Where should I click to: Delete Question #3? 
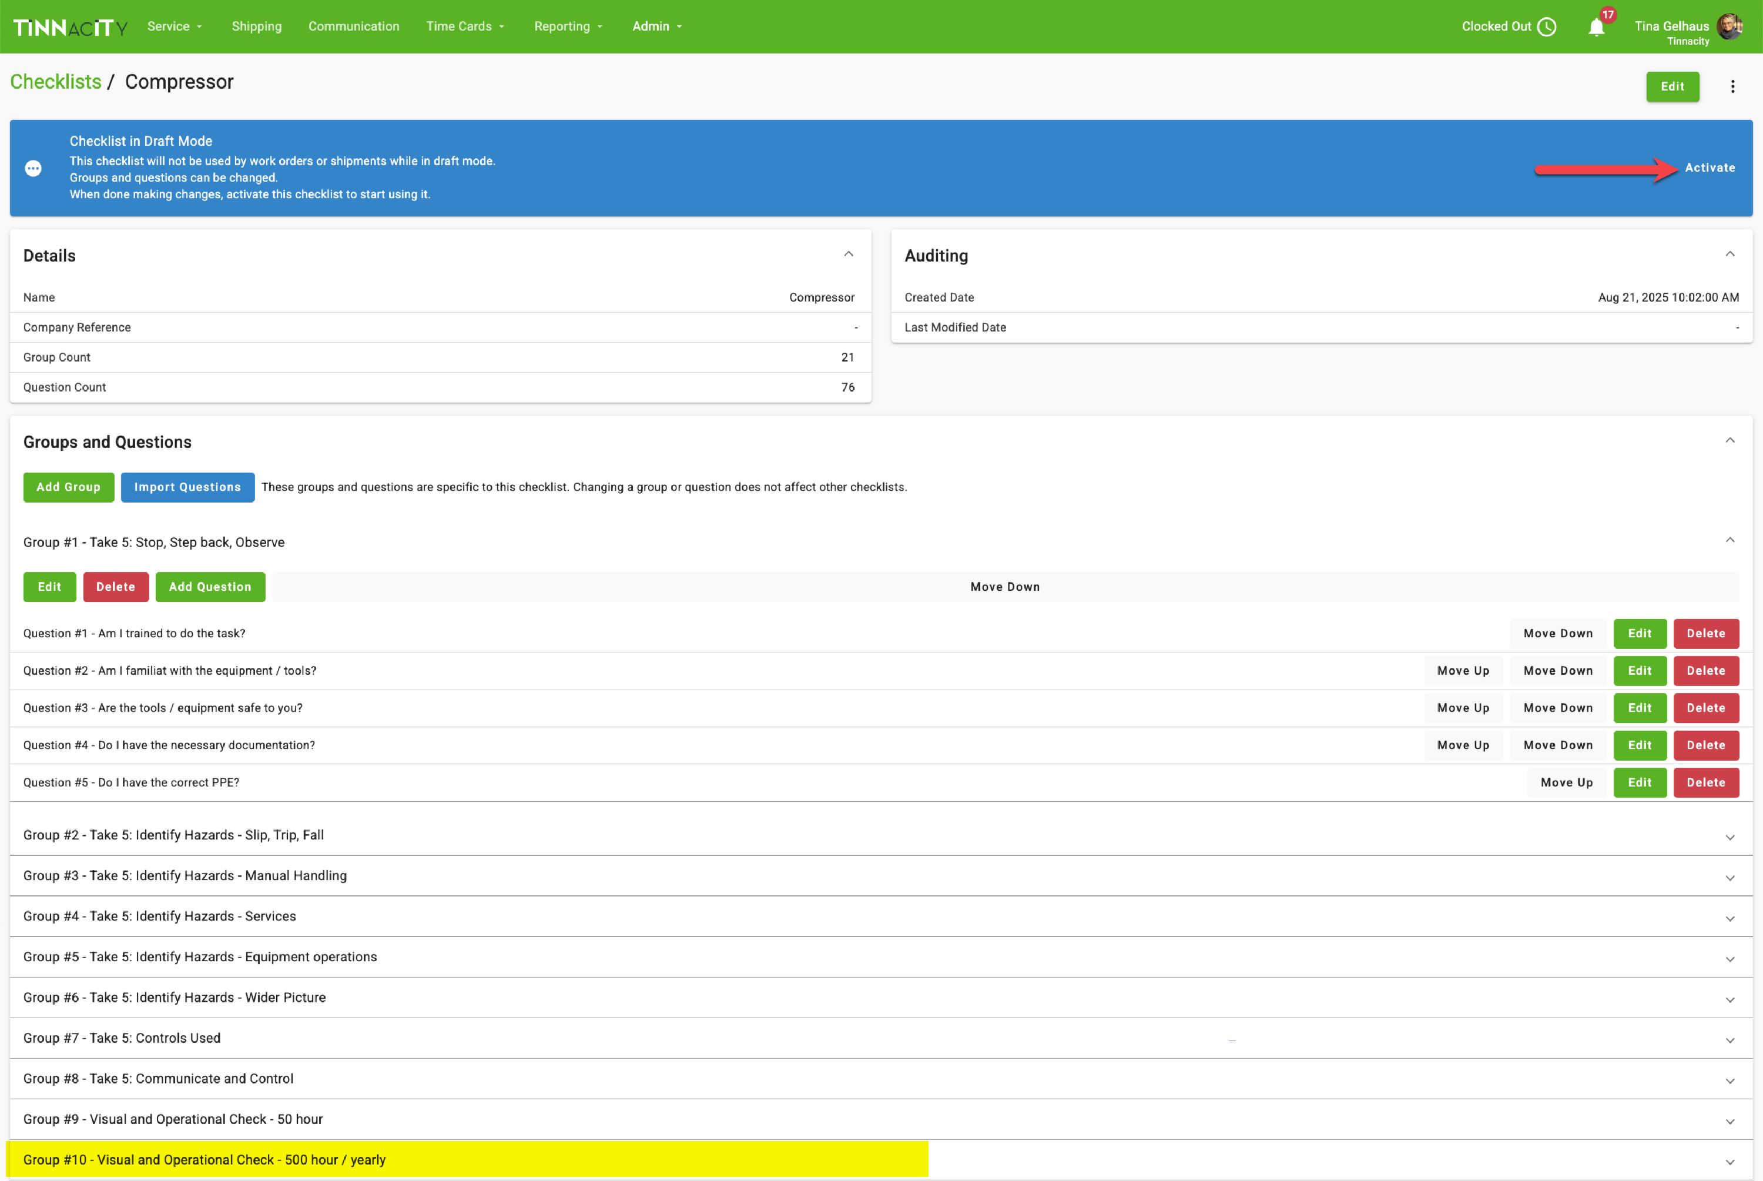1706,708
